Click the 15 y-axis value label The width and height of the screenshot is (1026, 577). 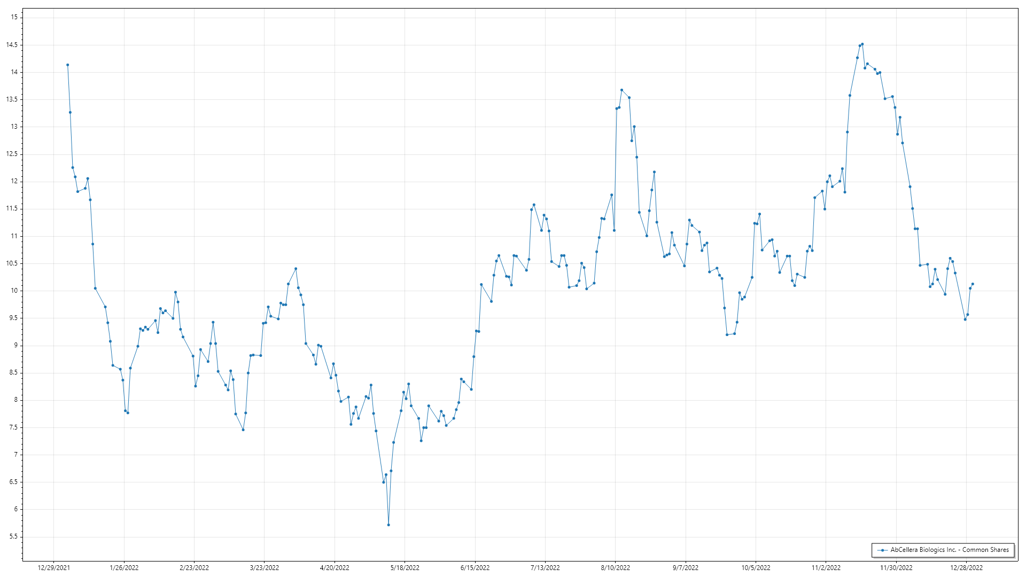(x=14, y=17)
